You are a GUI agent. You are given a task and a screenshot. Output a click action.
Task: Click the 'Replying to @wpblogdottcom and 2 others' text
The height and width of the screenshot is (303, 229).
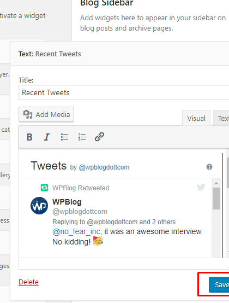(114, 222)
